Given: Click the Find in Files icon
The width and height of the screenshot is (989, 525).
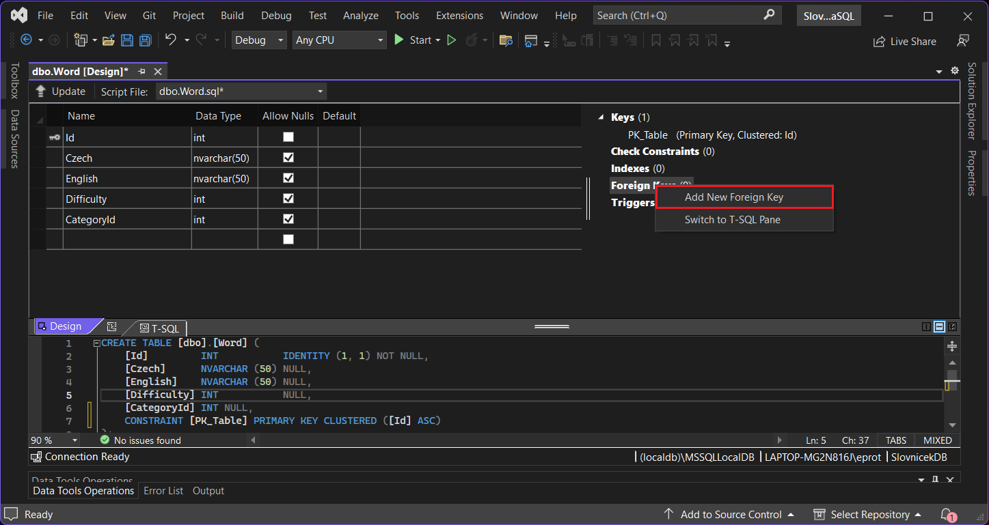Looking at the screenshot, I should (x=506, y=40).
